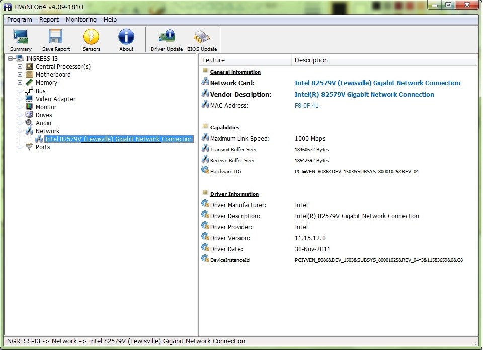Collapse the Network node
Screen dimensions: 483x350
pos(20,131)
